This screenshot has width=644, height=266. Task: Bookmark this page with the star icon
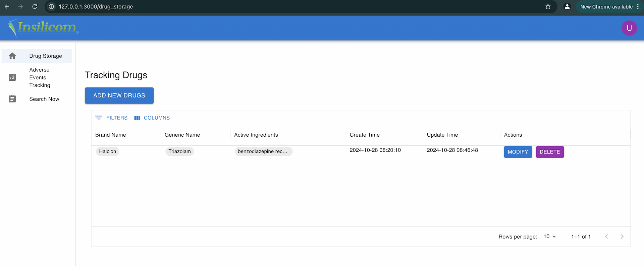(x=548, y=6)
